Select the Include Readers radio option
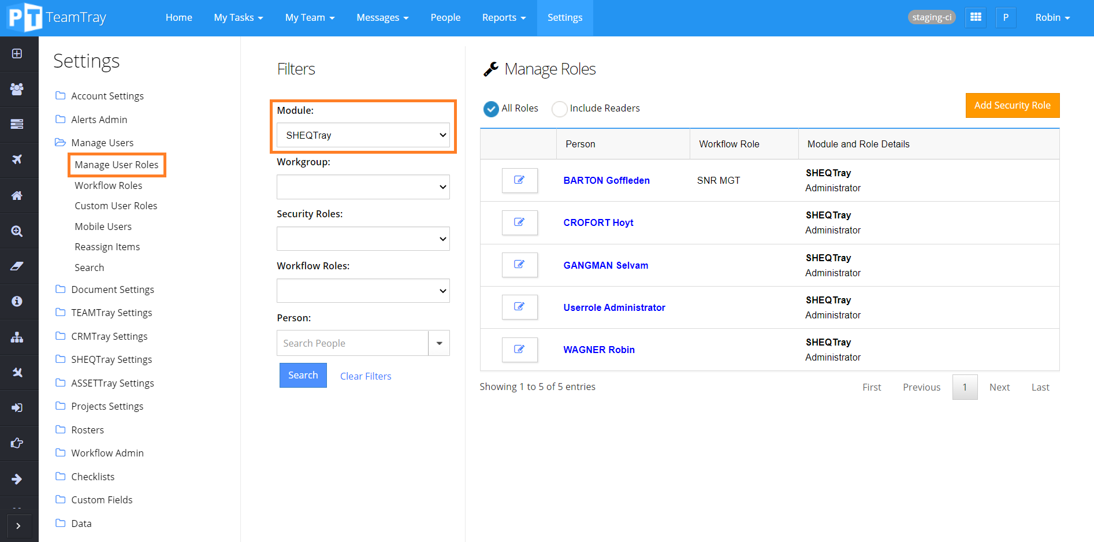The height and width of the screenshot is (542, 1094). (560, 109)
